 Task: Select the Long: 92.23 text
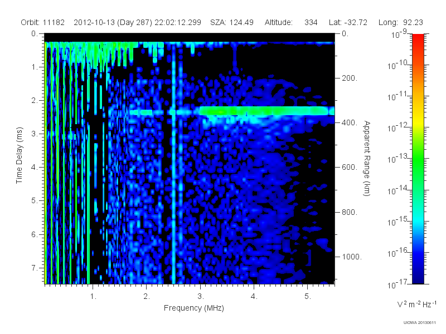[x=400, y=22]
